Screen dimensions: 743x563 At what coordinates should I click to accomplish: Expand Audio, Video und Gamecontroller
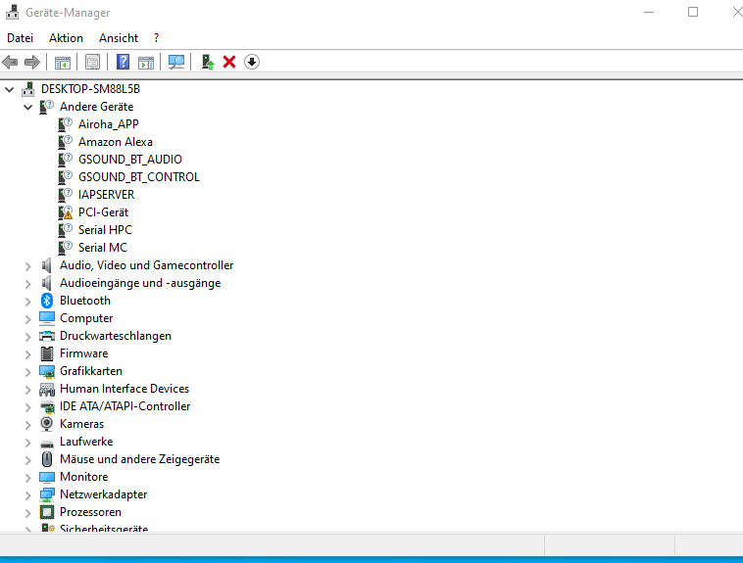[x=28, y=266]
